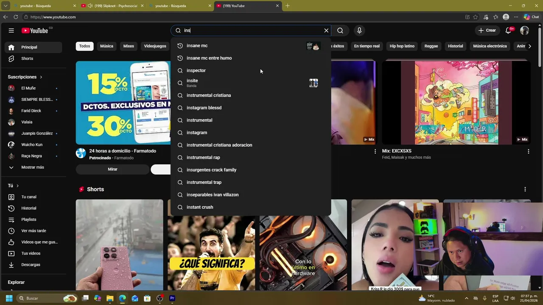Click the Mirar button on Farmatodo ad
543x305 pixels.
pyautogui.click(x=112, y=169)
